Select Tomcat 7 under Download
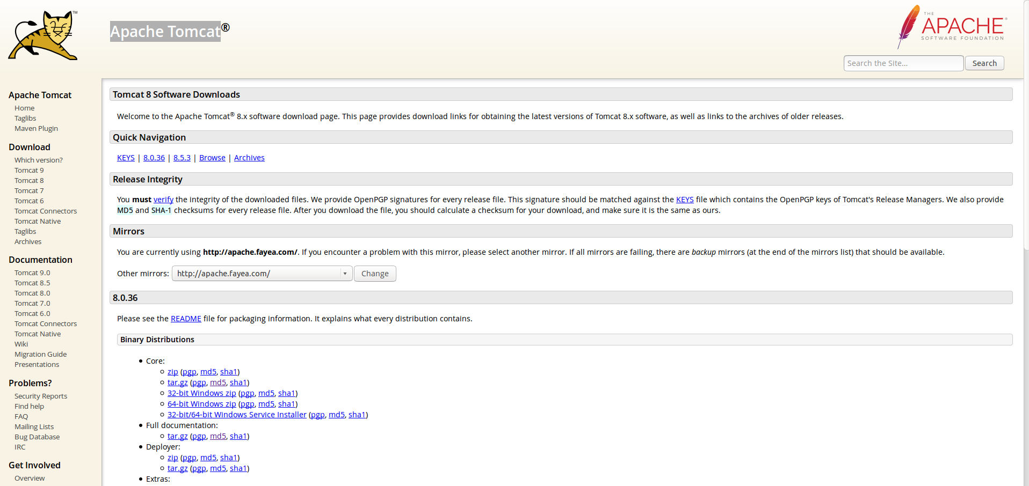The width and height of the screenshot is (1029, 486). point(29,191)
